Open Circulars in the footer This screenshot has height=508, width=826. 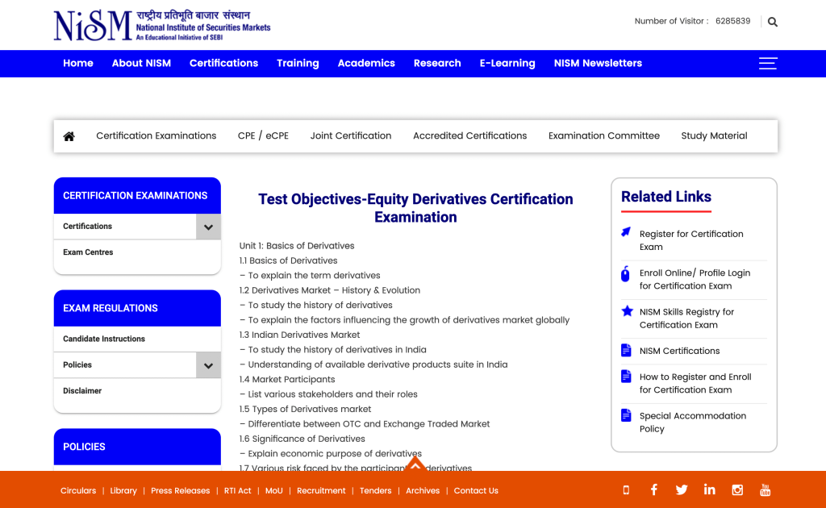click(78, 490)
